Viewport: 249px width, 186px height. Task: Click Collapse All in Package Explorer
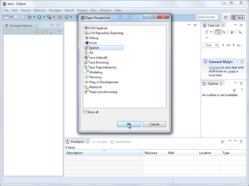tap(38, 32)
